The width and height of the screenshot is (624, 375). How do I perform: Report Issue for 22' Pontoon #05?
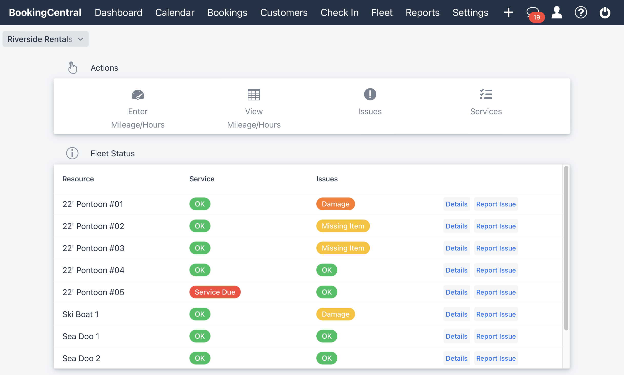496,292
